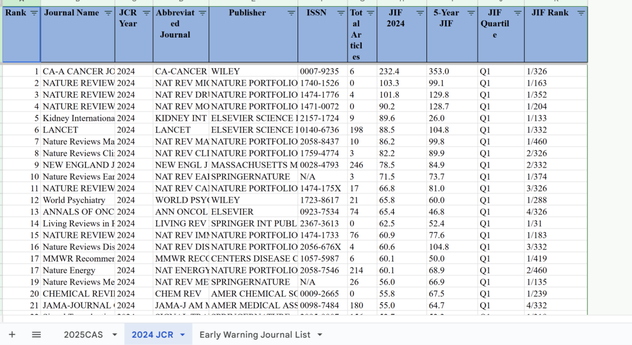Open the all sheets list icon
Image resolution: width=632 pixels, height=345 pixels.
36,335
